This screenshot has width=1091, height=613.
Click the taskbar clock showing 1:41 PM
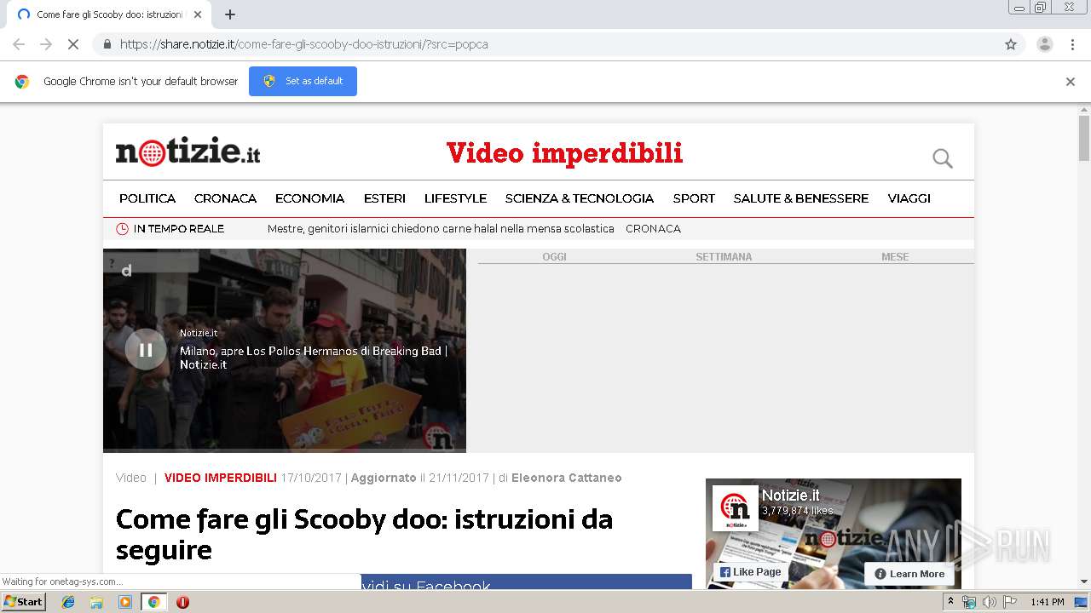click(x=1048, y=602)
